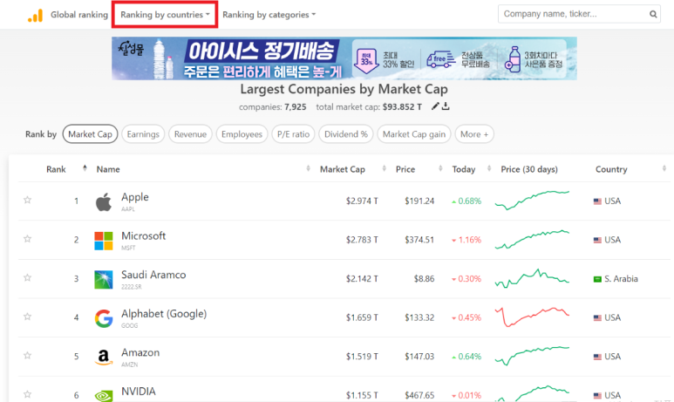Sort the table by Country column arrow

point(664,168)
